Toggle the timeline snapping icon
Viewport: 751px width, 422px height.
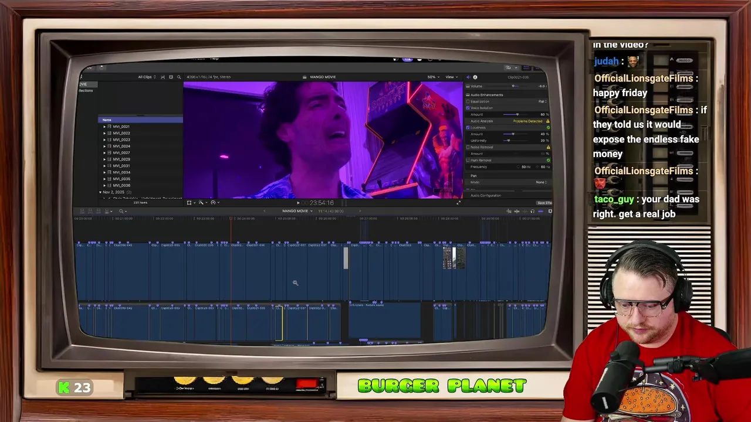coord(540,211)
